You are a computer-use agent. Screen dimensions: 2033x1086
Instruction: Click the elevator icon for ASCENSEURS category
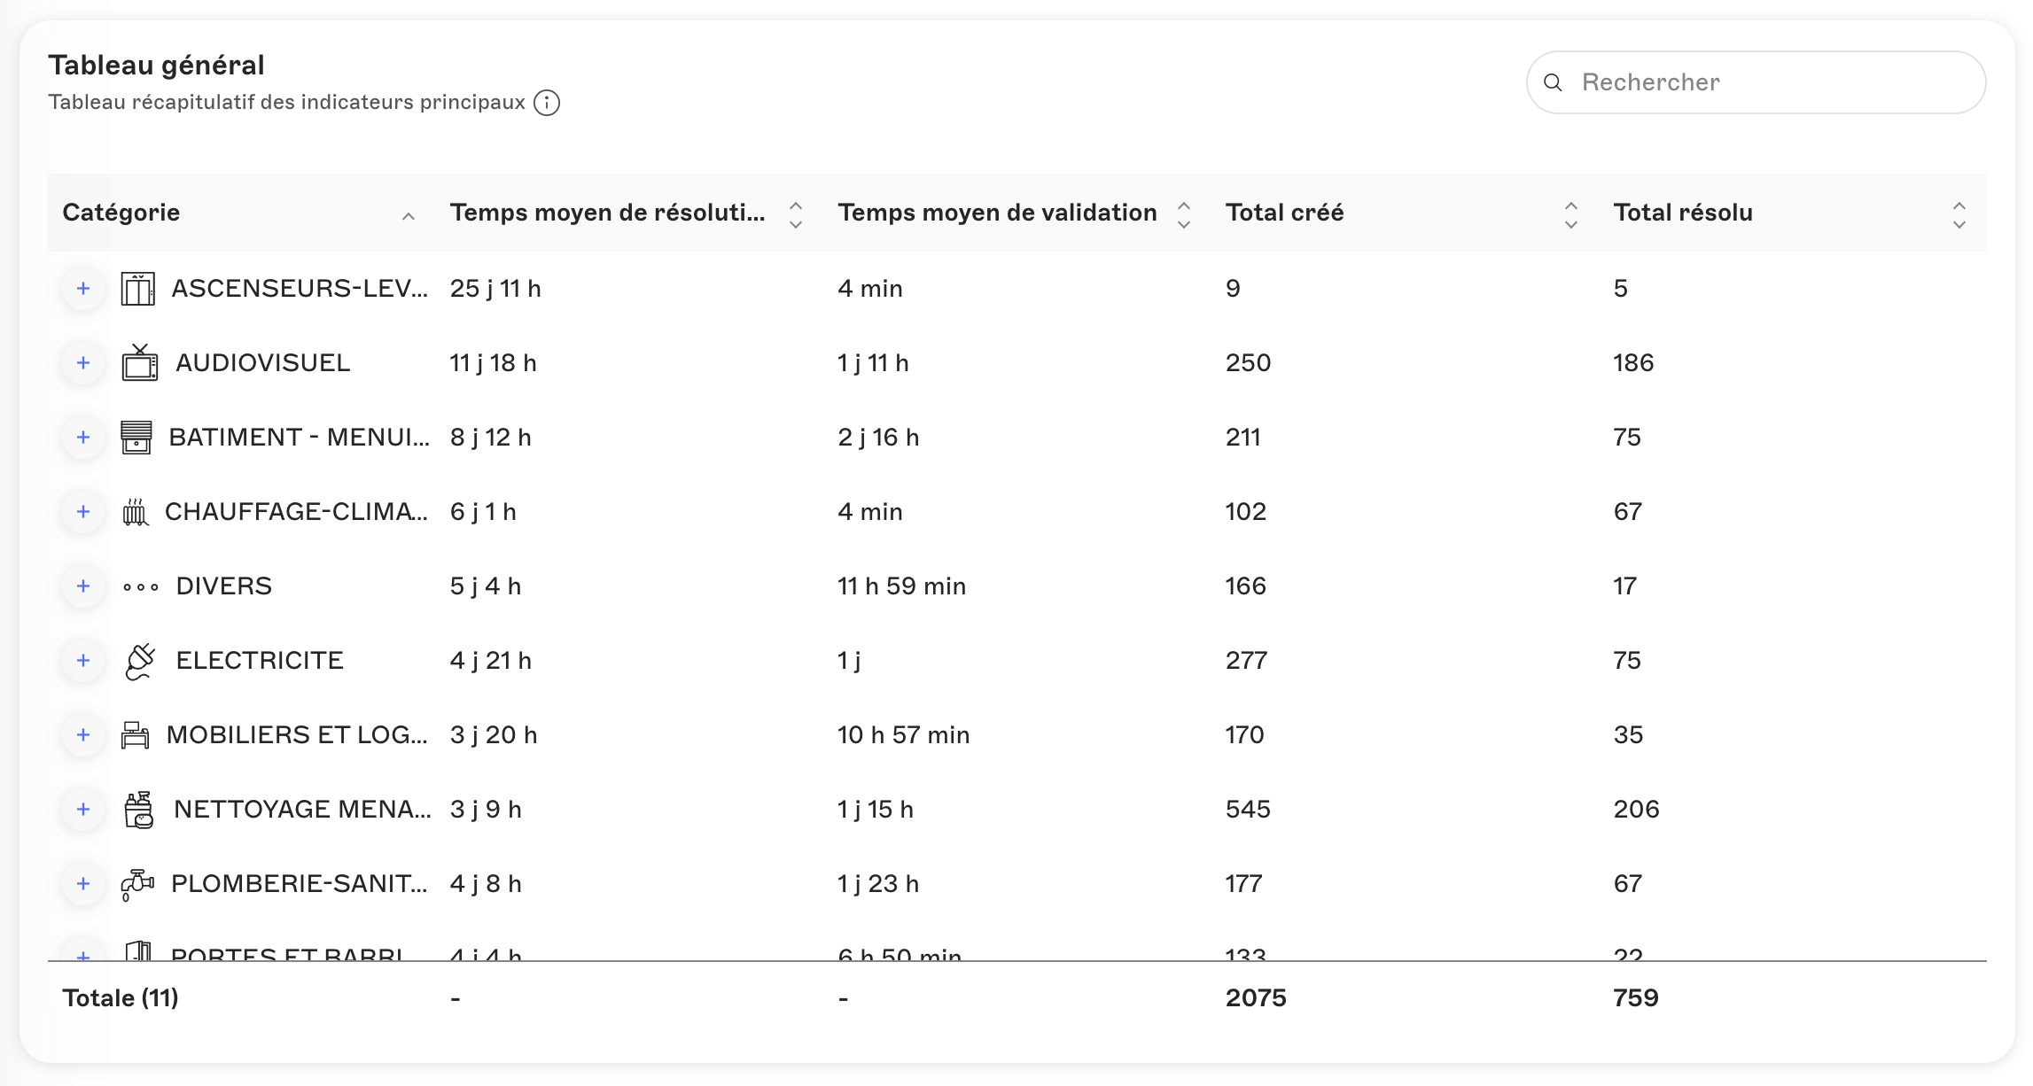(137, 289)
